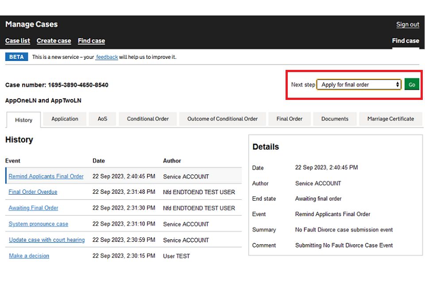Screen dimensions: 425x283
Task: Open the Marriage Certificate tab
Action: (x=390, y=119)
